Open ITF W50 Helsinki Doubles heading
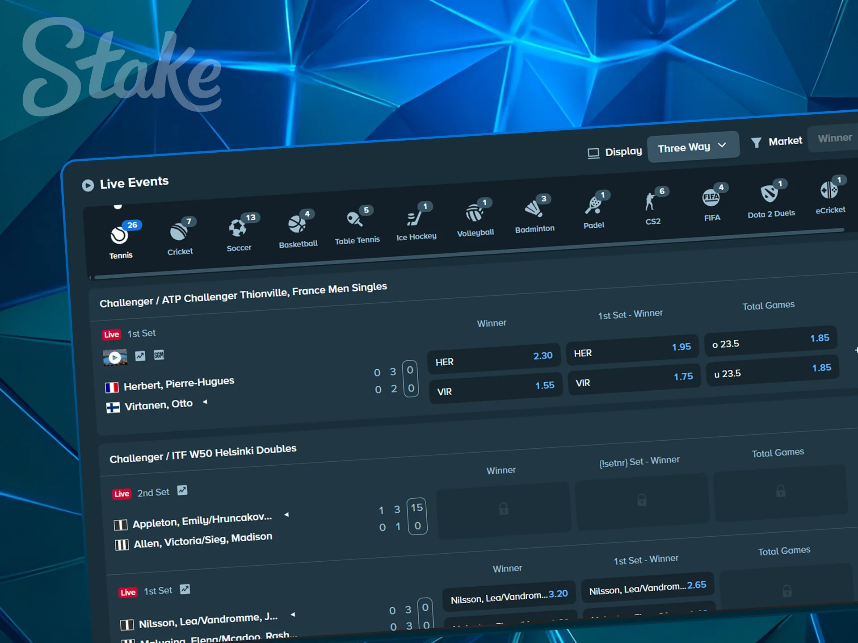The height and width of the screenshot is (643, 858). [x=203, y=454]
